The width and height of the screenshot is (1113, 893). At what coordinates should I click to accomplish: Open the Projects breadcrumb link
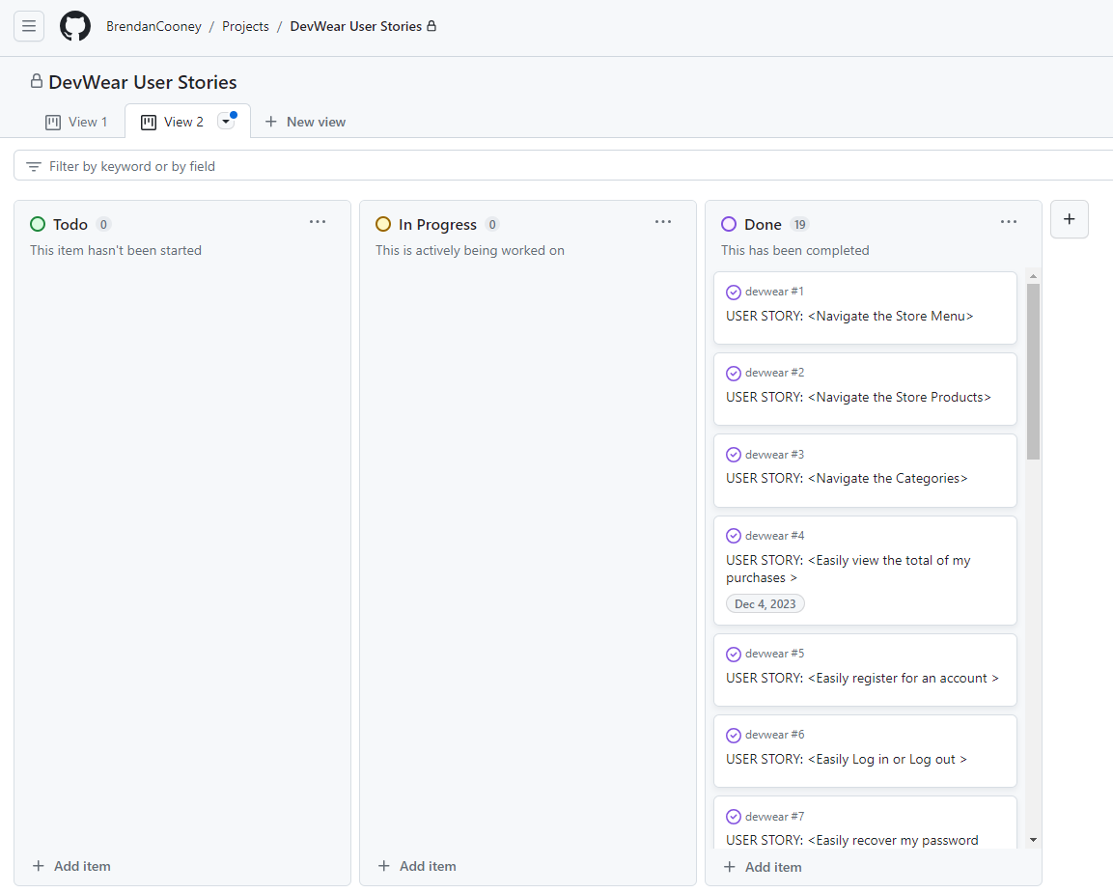click(245, 26)
